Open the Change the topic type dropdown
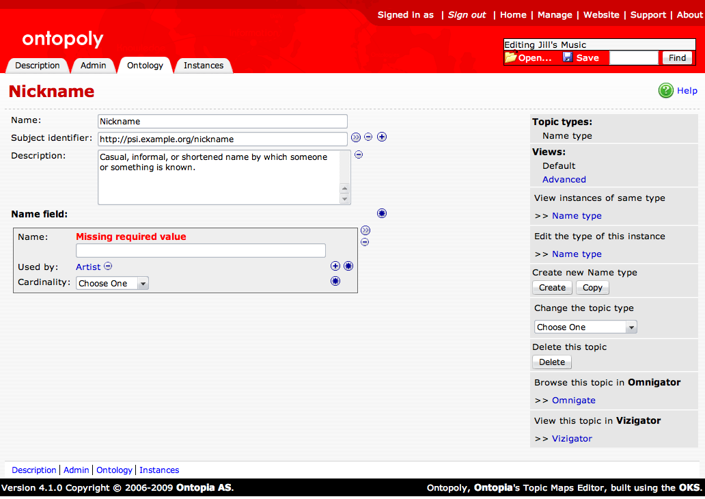Viewport: 705px width, 499px height. (585, 327)
